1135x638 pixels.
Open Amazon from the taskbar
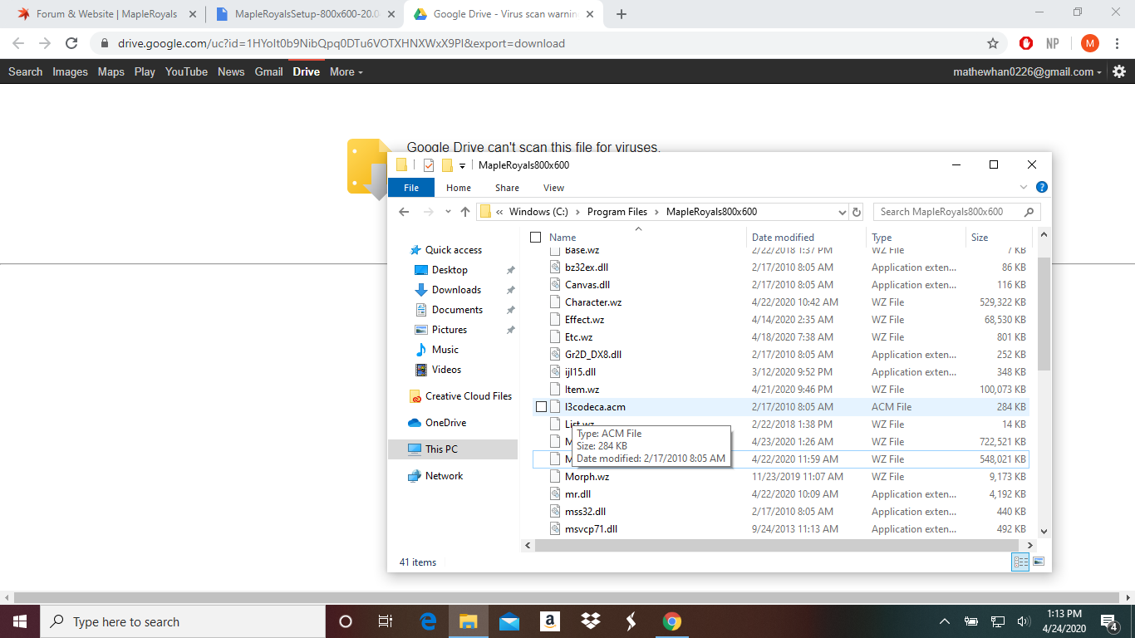pyautogui.click(x=549, y=621)
